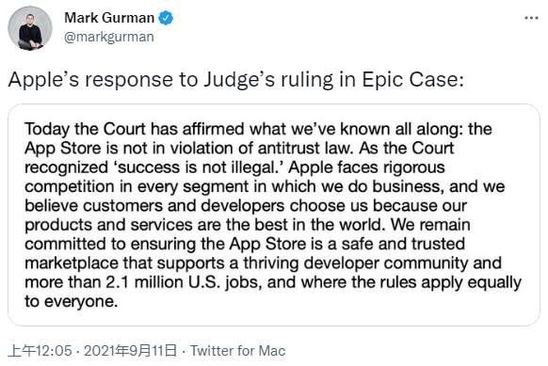Image resolution: width=548 pixels, height=366 pixels.
Task: Click 'to everyone.' at statement end
Action: point(71,301)
